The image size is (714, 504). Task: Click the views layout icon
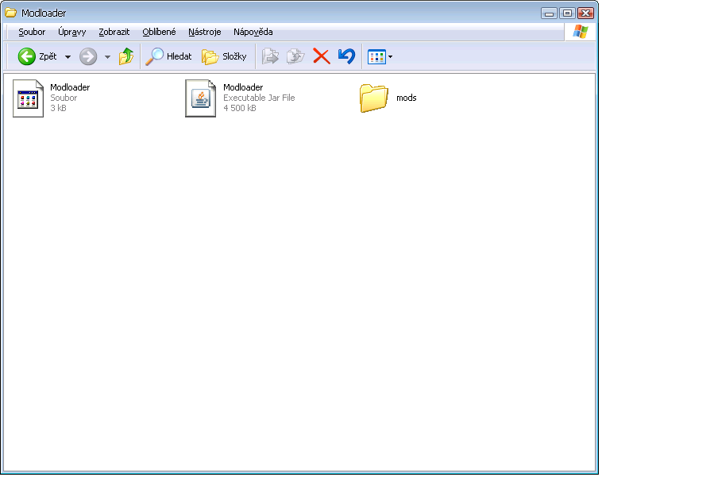(x=376, y=56)
